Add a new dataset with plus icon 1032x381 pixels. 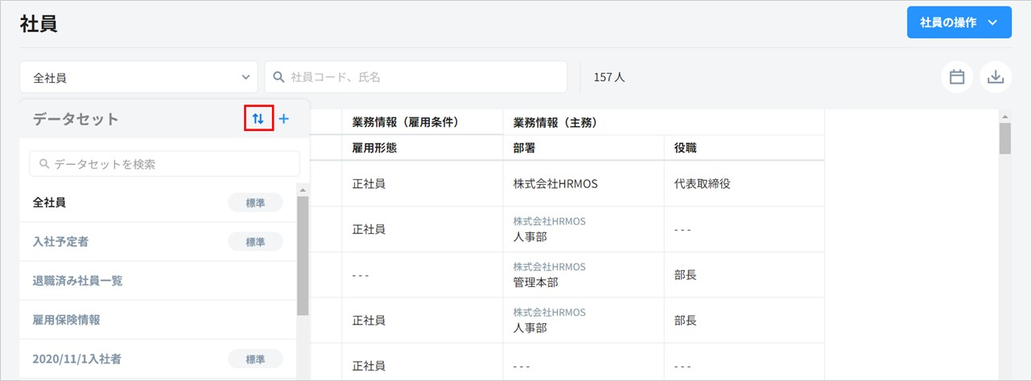[x=283, y=119]
